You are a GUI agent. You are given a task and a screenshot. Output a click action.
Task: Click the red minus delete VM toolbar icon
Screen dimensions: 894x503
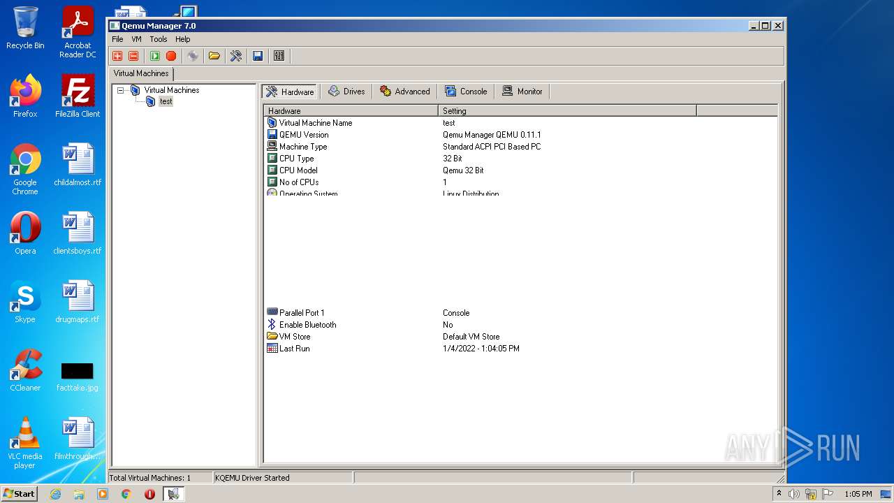133,56
